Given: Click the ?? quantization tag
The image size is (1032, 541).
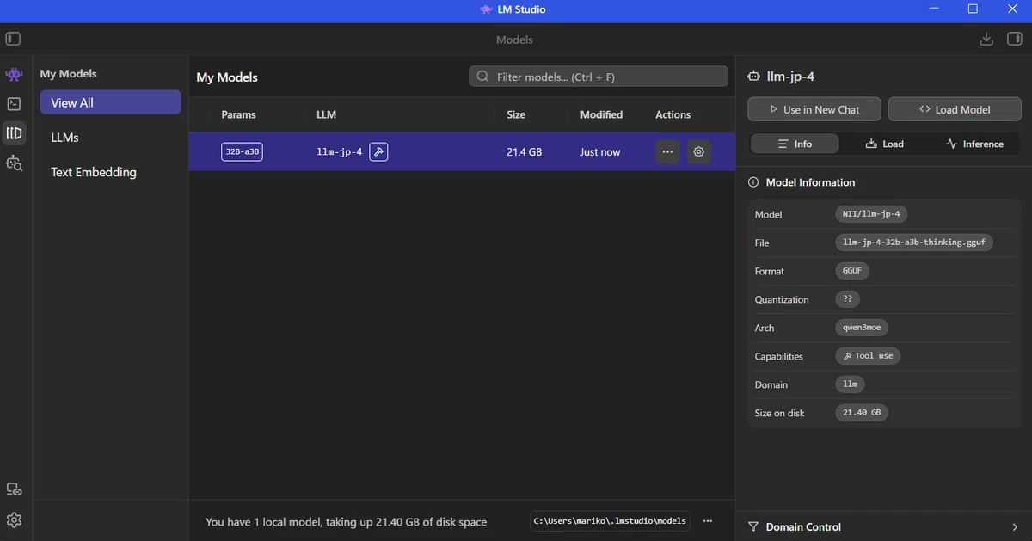Looking at the screenshot, I should [x=847, y=299].
